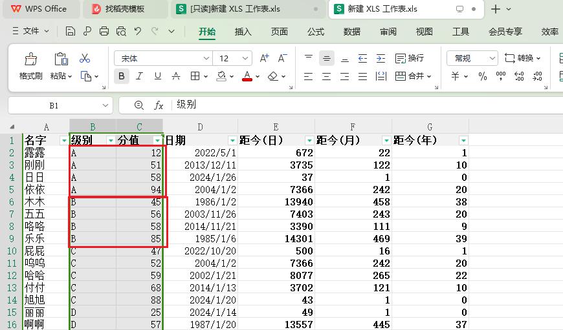Screen dimensions: 563x330
Task: Undo the last action
Action: point(138,32)
